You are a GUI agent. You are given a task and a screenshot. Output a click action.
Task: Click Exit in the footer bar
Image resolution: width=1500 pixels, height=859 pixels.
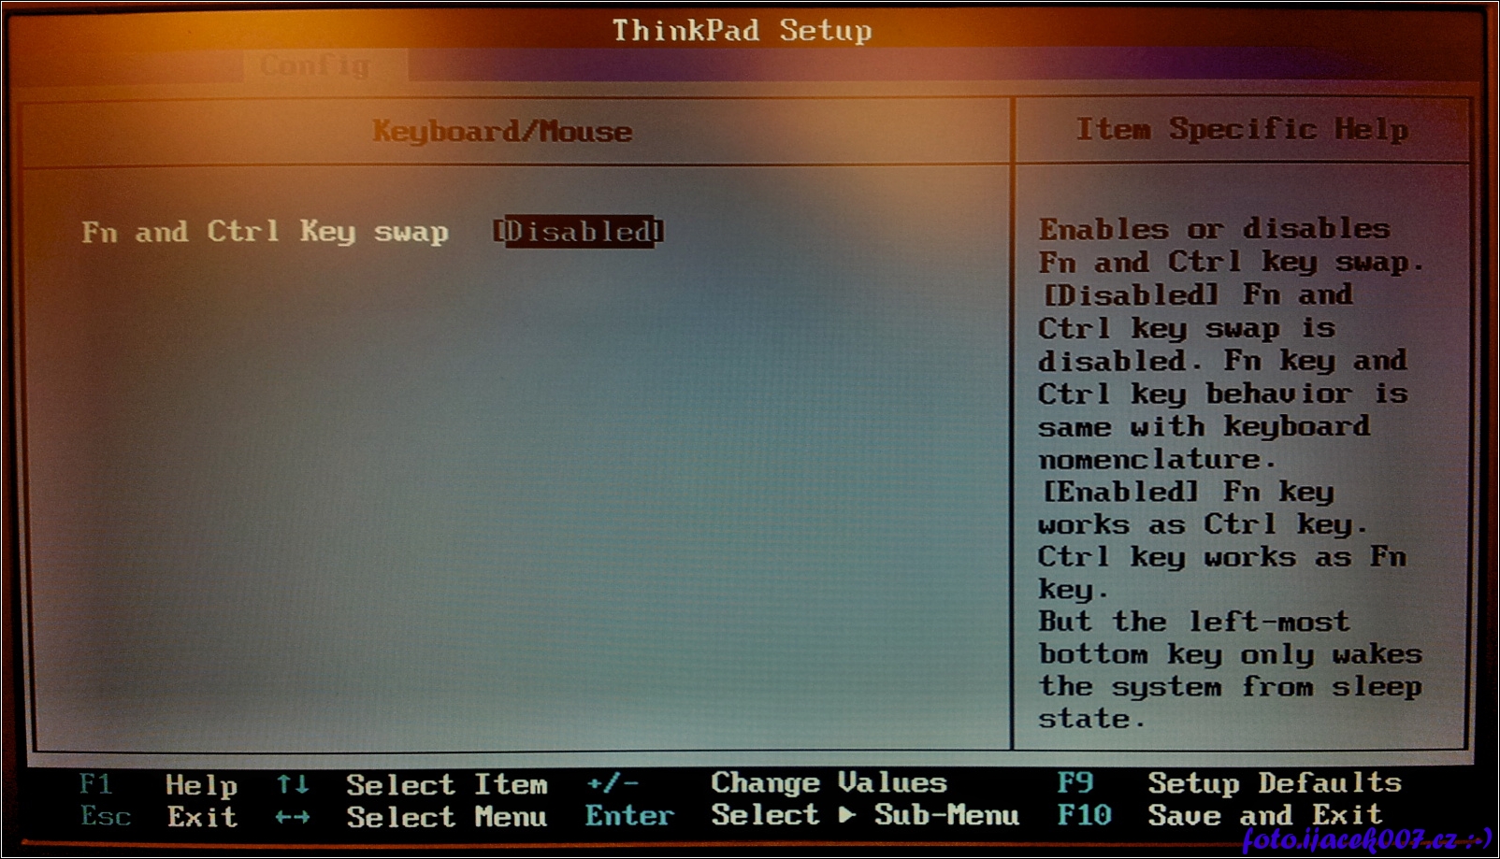tap(202, 817)
